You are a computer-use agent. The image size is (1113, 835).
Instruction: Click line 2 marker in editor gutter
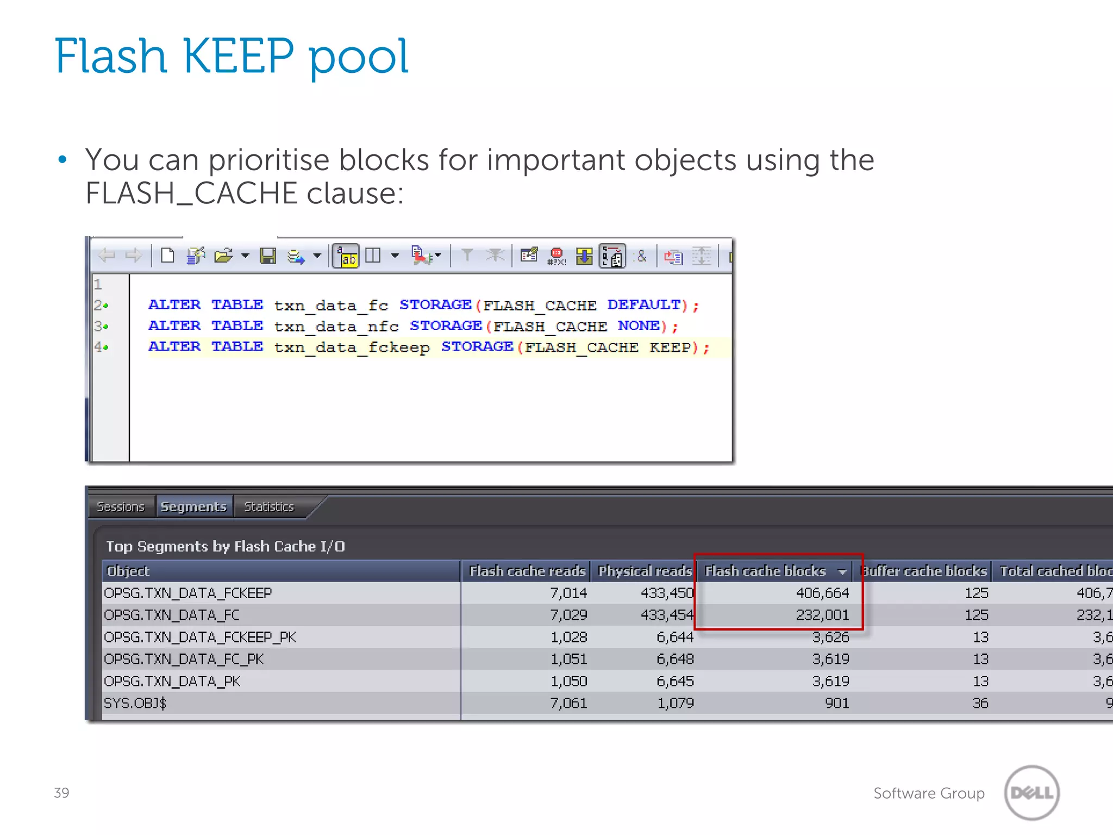101,306
